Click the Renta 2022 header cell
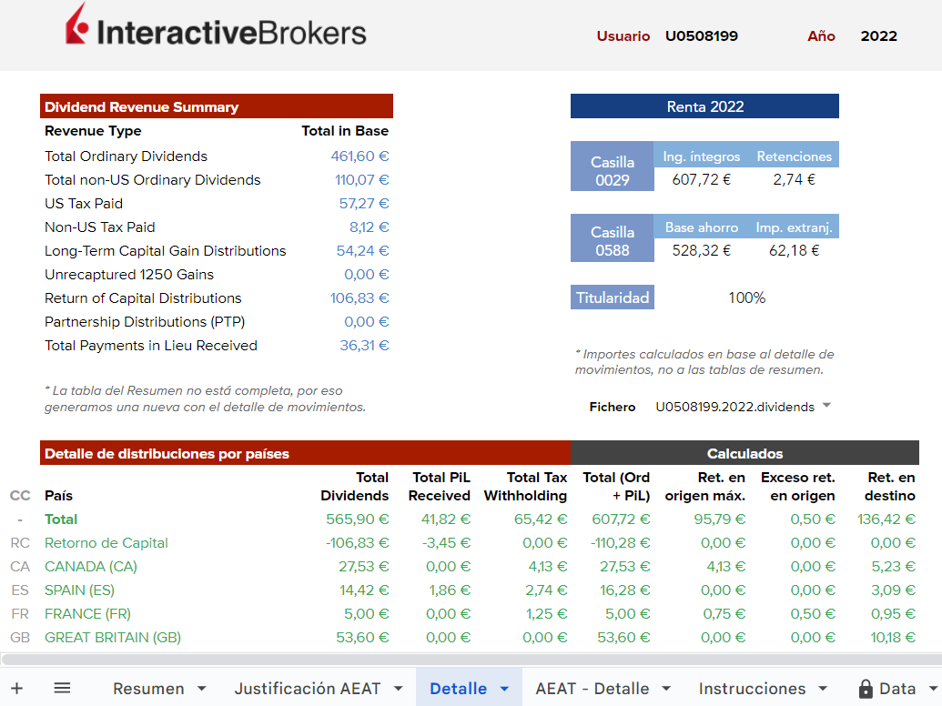The height and width of the screenshot is (706, 942). coord(704,106)
